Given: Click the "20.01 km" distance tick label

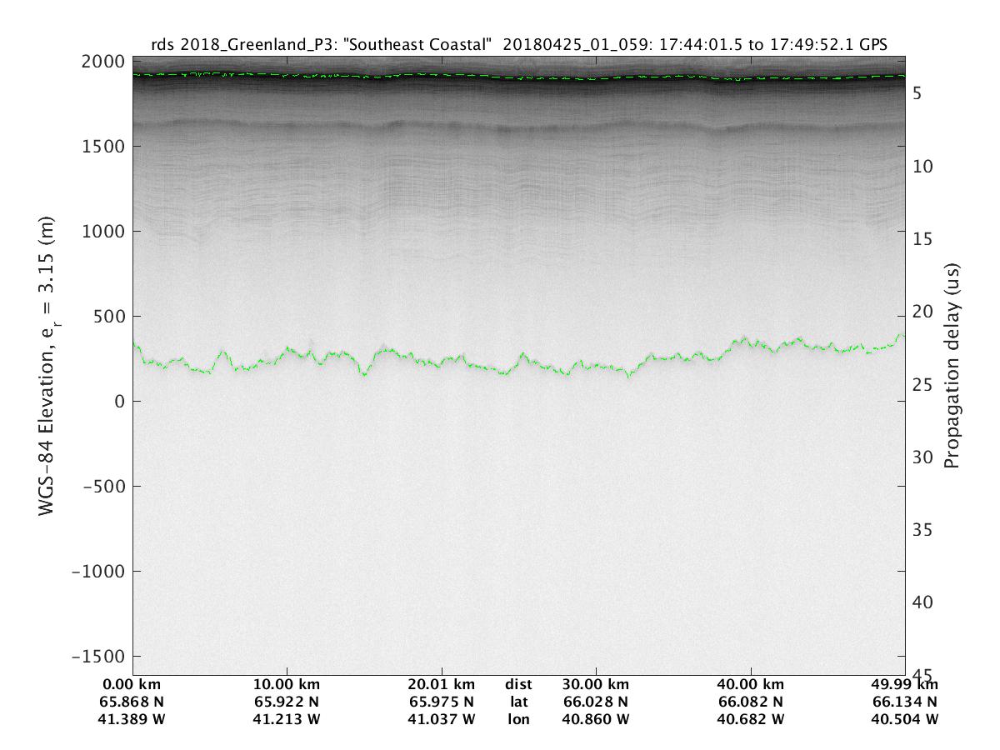Looking at the screenshot, I should point(442,685).
